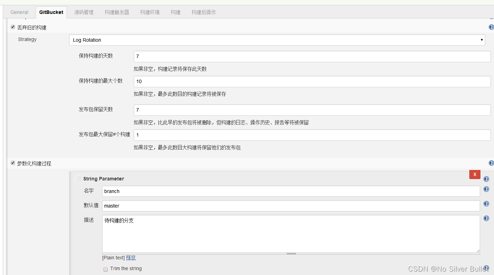Image resolution: width=494 pixels, height=275 pixels.
Task: Select the 构建 tab
Action: pyautogui.click(x=176, y=12)
